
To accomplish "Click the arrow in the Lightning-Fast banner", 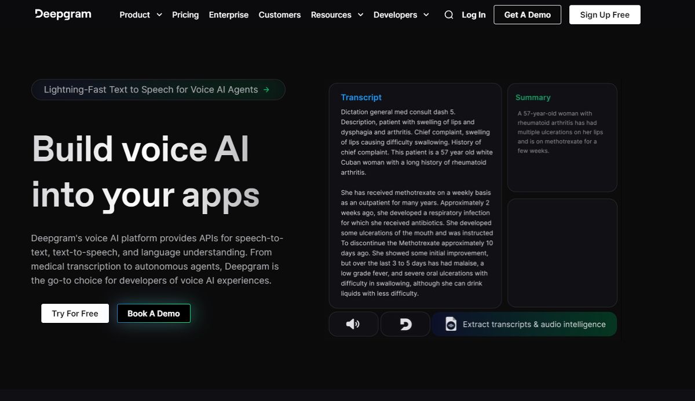I will click(266, 89).
